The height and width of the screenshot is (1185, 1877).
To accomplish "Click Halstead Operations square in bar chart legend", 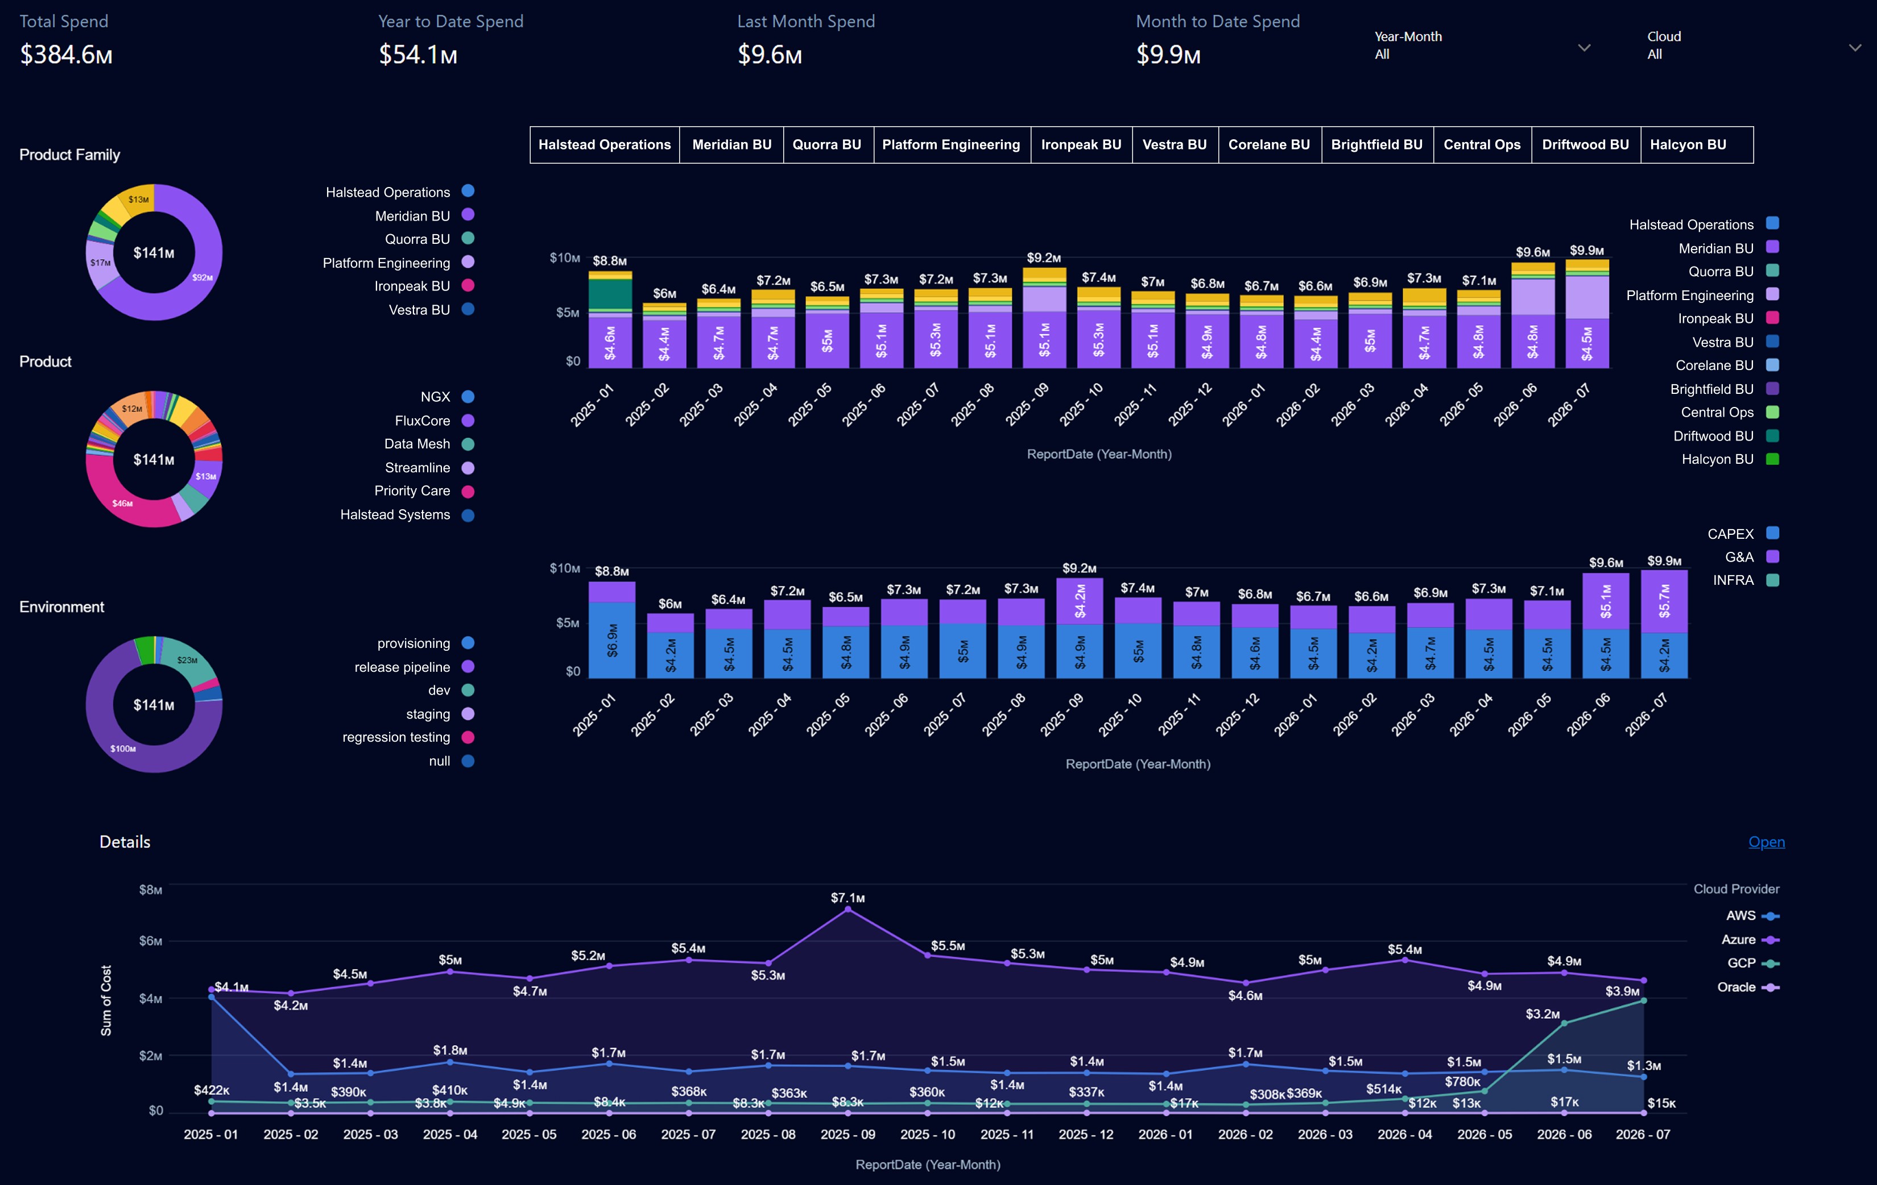I will 1772,223.
